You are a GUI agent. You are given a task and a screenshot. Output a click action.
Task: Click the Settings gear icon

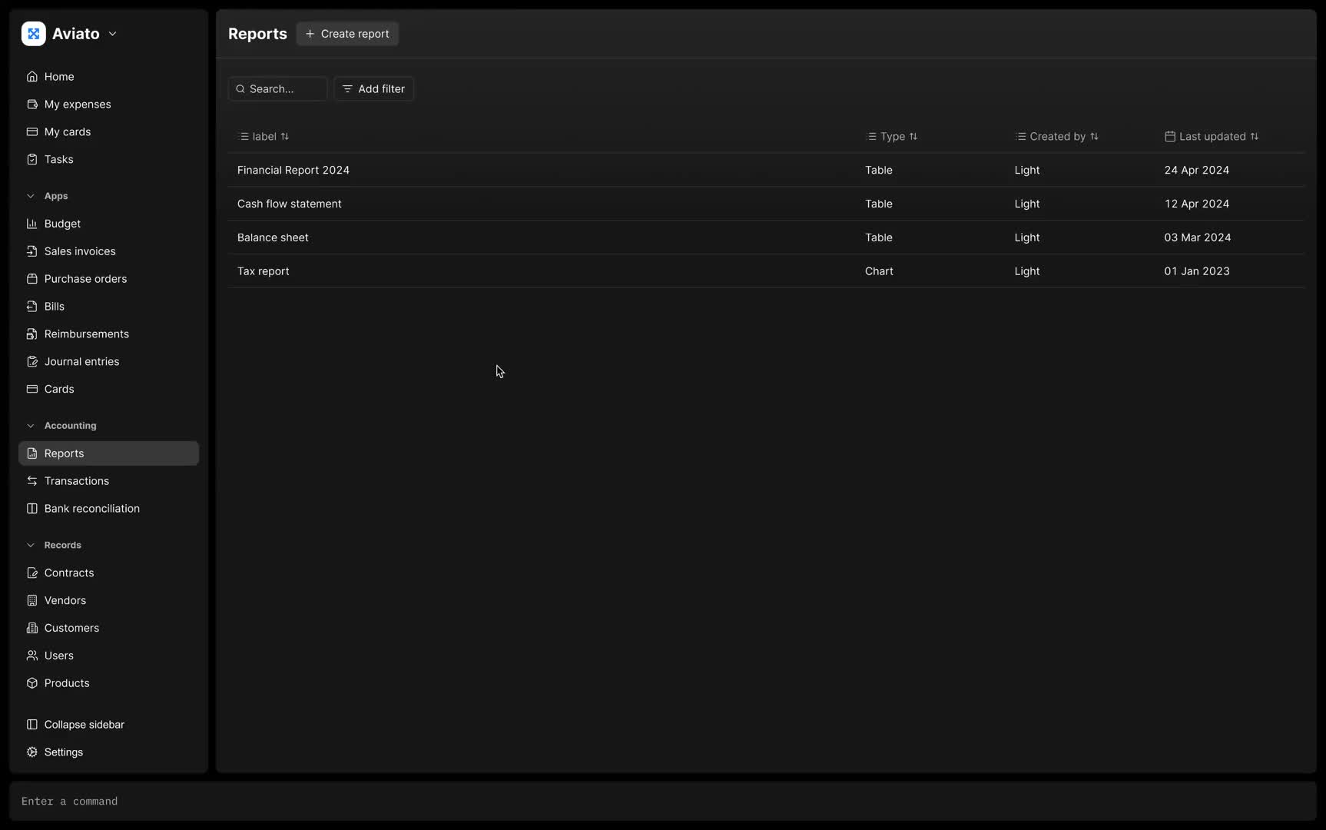[32, 752]
